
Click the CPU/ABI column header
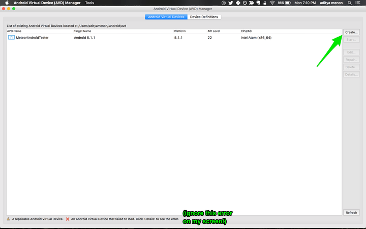pyautogui.click(x=247, y=31)
